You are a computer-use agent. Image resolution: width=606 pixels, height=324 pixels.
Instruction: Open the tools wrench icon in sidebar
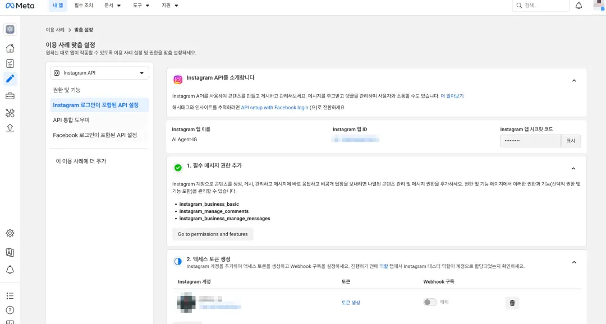click(x=10, y=113)
